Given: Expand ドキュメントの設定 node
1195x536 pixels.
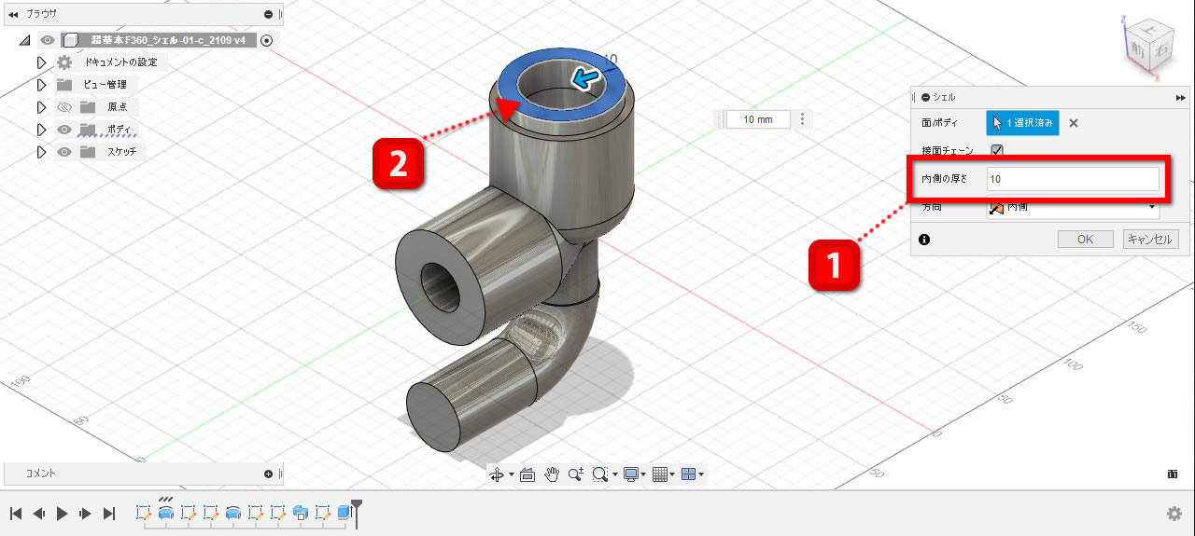Looking at the screenshot, I should [41, 62].
